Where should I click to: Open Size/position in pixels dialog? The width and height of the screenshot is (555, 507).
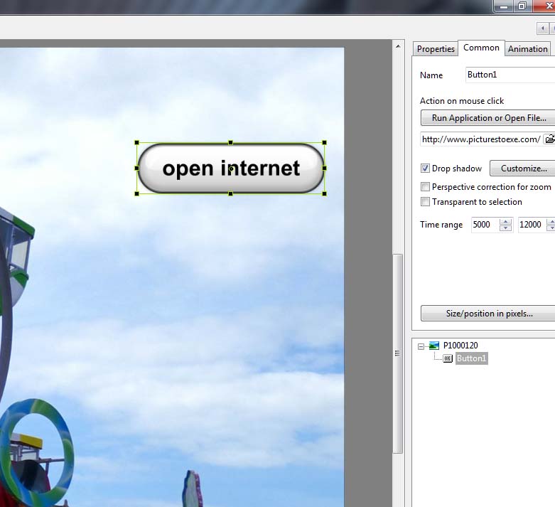point(487,314)
